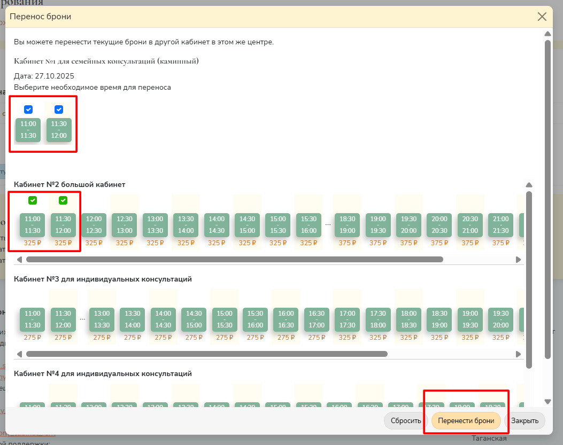
Task: Click left arrow of Кабинет №2 scrollbar
Action: pyautogui.click(x=20, y=260)
